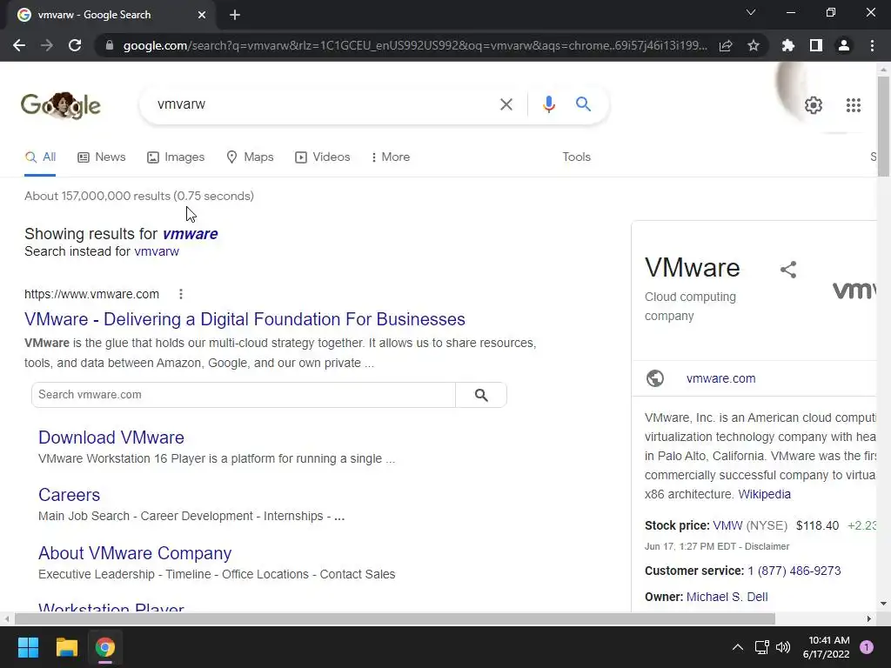Click the vertical scrollbar down arrow
Screen dimensions: 891x668
[x=883, y=604]
